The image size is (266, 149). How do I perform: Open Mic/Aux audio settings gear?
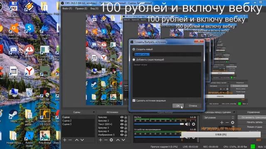coord(193,124)
